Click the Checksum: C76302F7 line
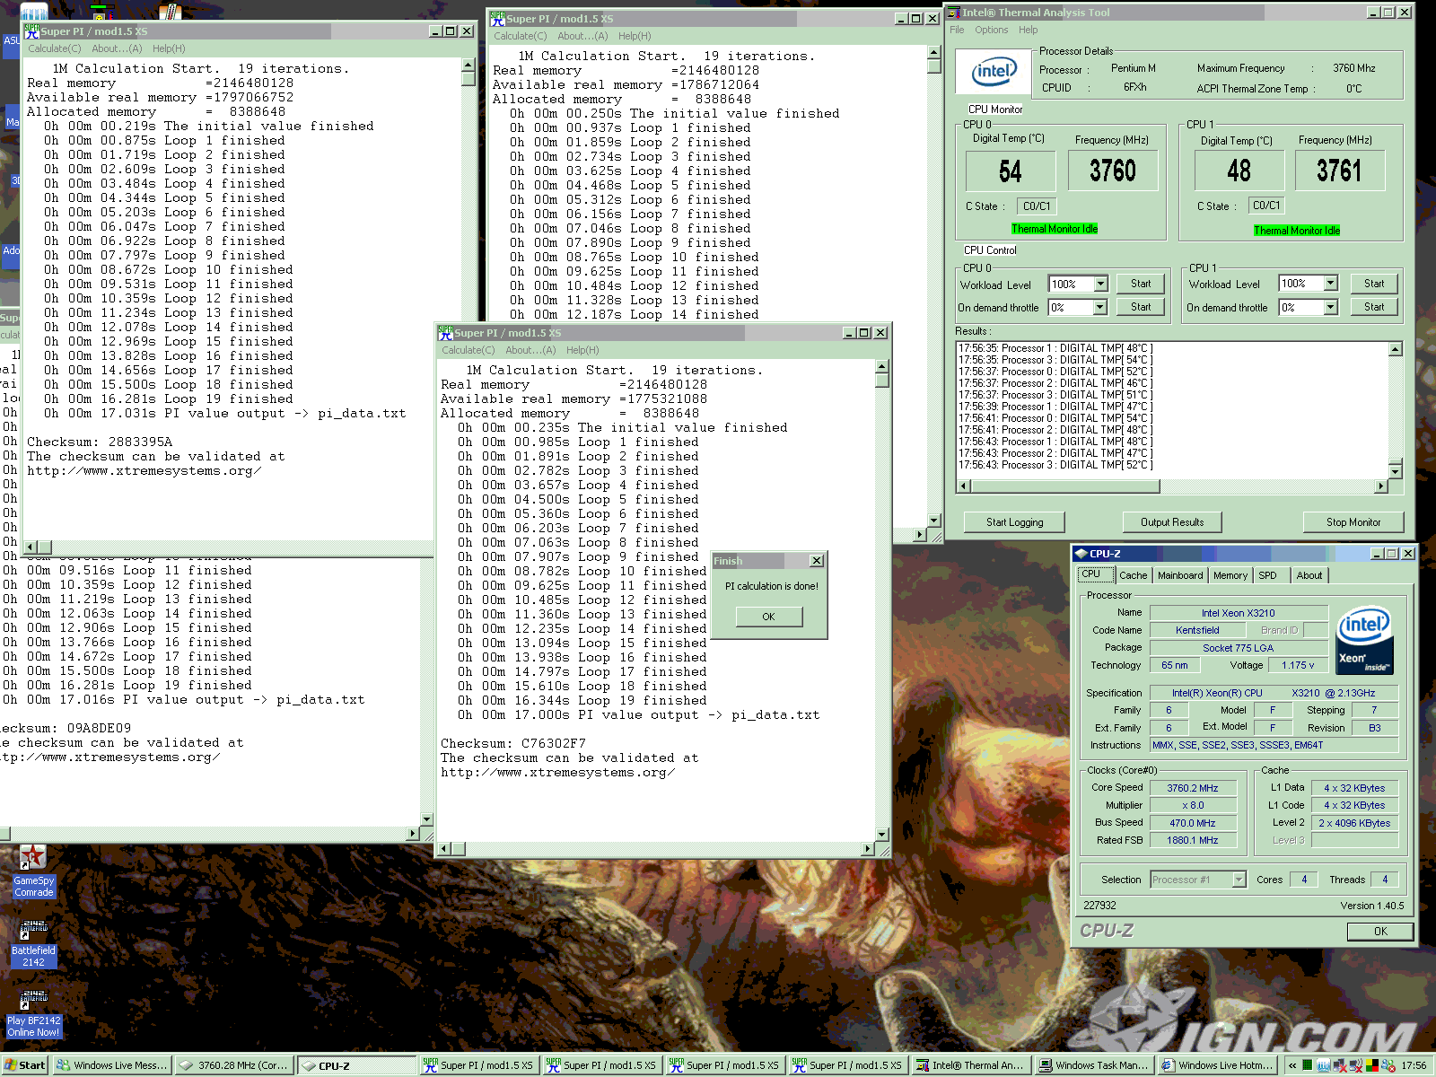The height and width of the screenshot is (1077, 1436). [513, 743]
